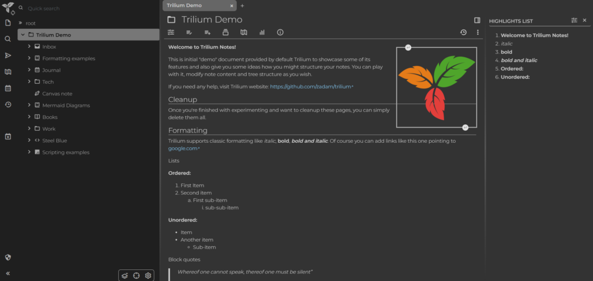The image size is (593, 281).
Task: Expand the Mermaid Diagrams node
Action: (x=29, y=105)
